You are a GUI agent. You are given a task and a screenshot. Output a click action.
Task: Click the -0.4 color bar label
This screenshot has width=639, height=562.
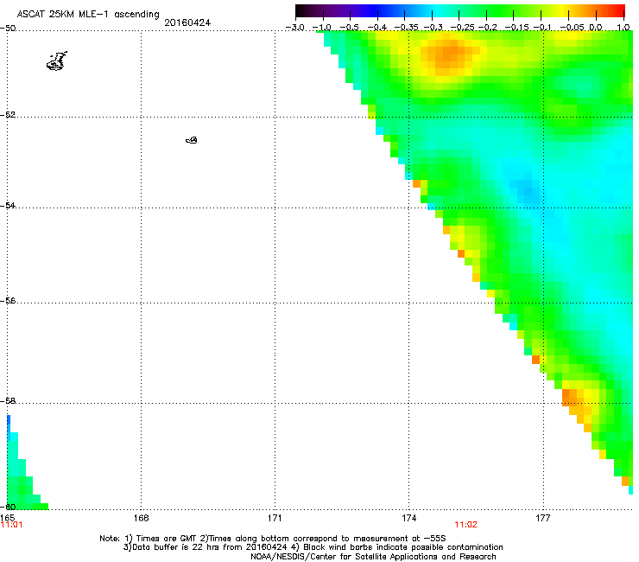pyautogui.click(x=376, y=28)
